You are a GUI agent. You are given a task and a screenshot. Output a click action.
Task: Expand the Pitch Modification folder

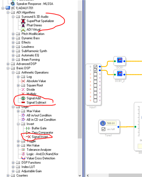click(x=13, y=34)
